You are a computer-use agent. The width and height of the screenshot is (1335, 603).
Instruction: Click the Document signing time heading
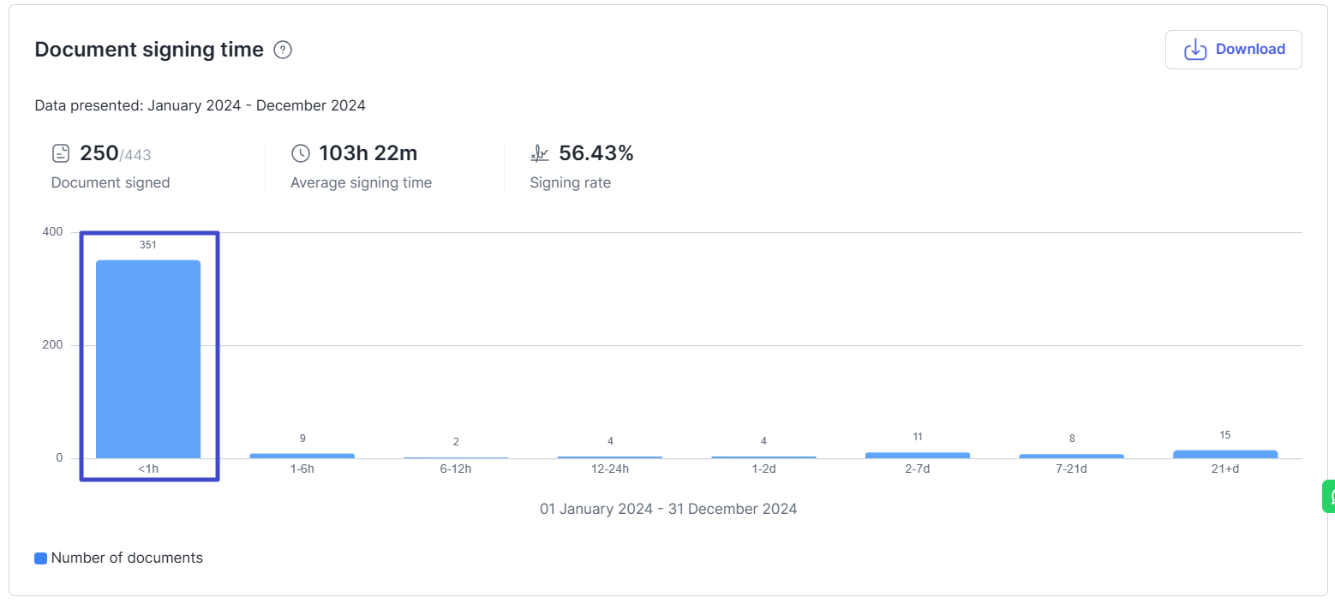[149, 50]
